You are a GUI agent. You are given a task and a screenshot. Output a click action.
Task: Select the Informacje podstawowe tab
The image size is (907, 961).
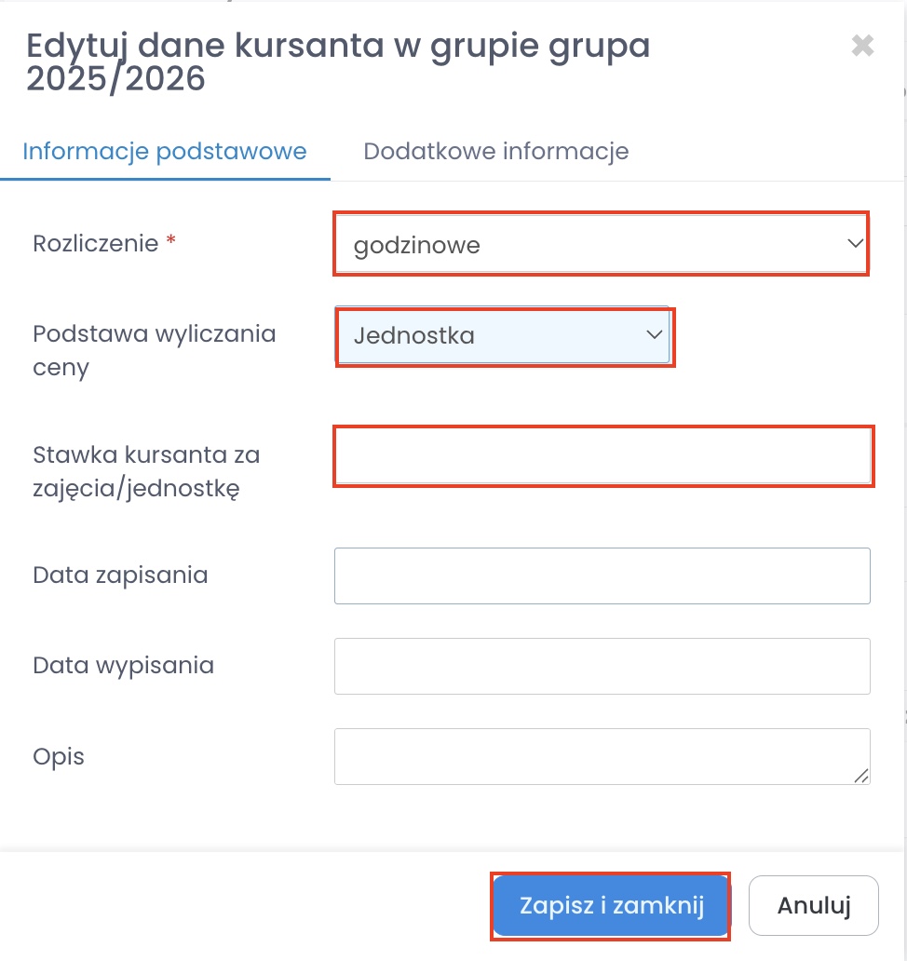165,151
